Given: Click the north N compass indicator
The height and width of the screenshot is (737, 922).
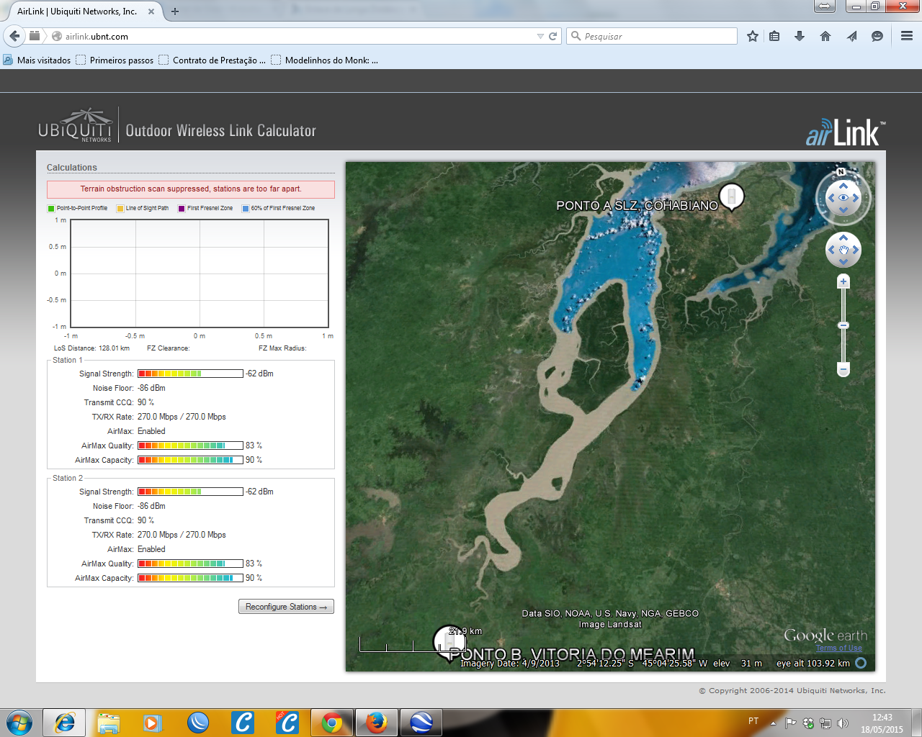Looking at the screenshot, I should point(841,171).
